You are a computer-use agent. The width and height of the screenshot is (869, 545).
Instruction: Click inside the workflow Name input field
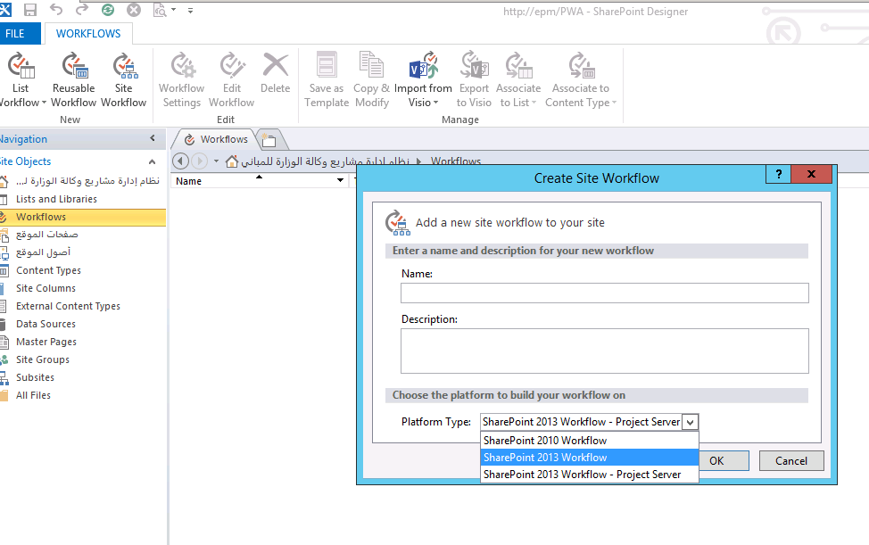[x=604, y=293]
